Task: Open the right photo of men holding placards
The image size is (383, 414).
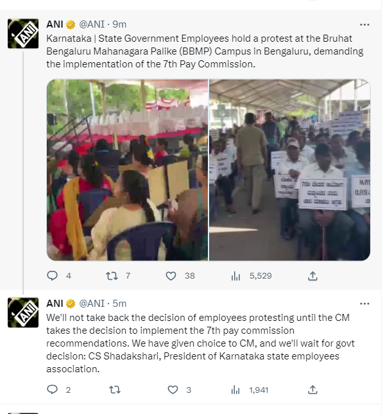Action: coord(289,170)
